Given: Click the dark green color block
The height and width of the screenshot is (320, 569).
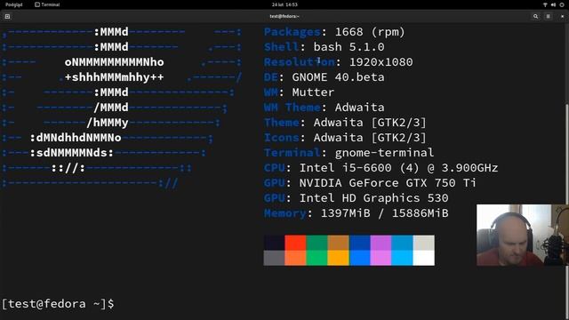Looking at the screenshot, I should click(x=317, y=243).
